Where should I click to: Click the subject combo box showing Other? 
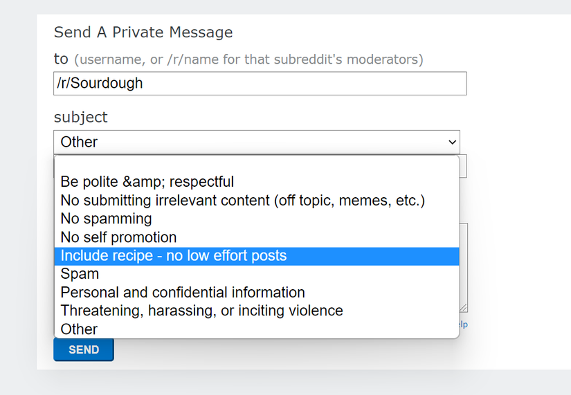click(x=256, y=142)
